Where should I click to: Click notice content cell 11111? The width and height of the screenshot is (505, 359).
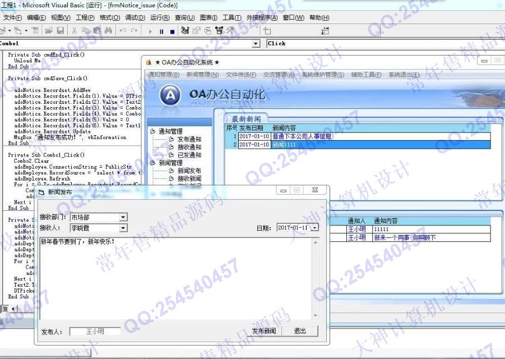point(431,229)
